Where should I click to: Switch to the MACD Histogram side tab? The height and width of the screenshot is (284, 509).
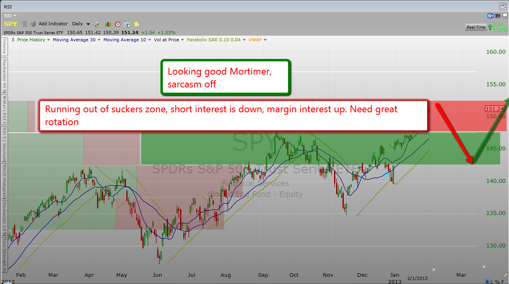click(x=4, y=181)
